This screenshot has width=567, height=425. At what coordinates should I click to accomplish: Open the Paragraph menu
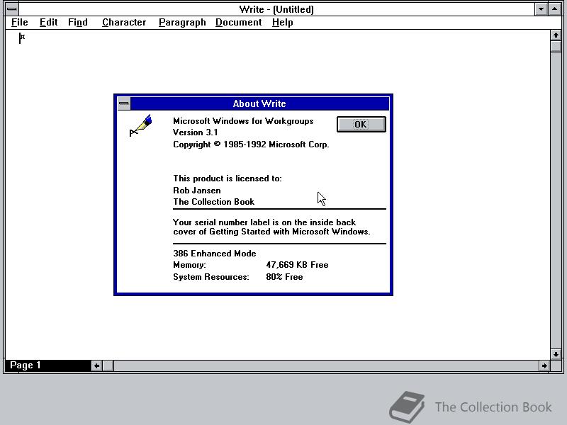pos(182,23)
